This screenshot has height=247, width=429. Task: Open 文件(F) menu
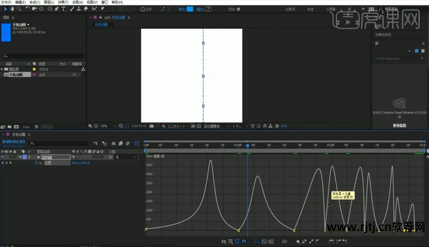coord(6,2)
